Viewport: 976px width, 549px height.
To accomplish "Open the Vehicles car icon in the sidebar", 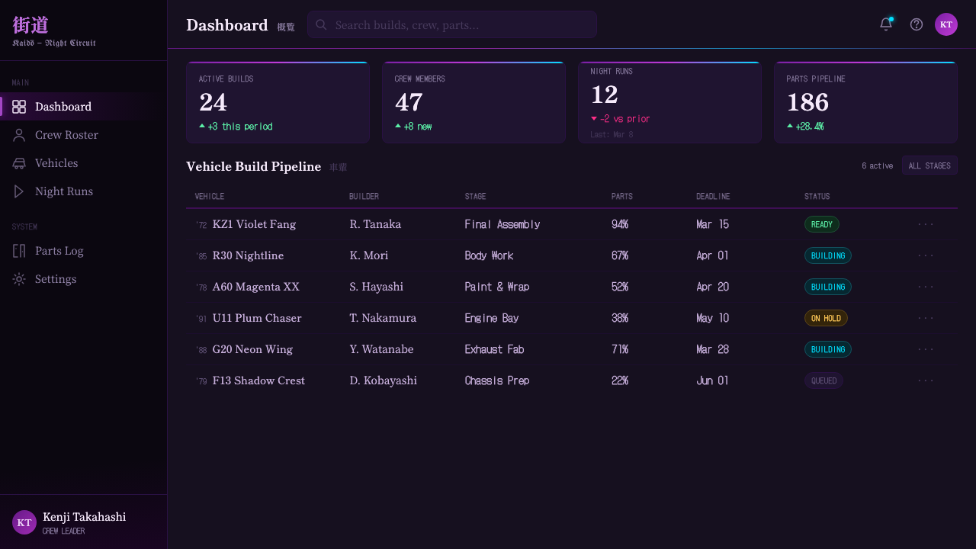I will pyautogui.click(x=19, y=163).
